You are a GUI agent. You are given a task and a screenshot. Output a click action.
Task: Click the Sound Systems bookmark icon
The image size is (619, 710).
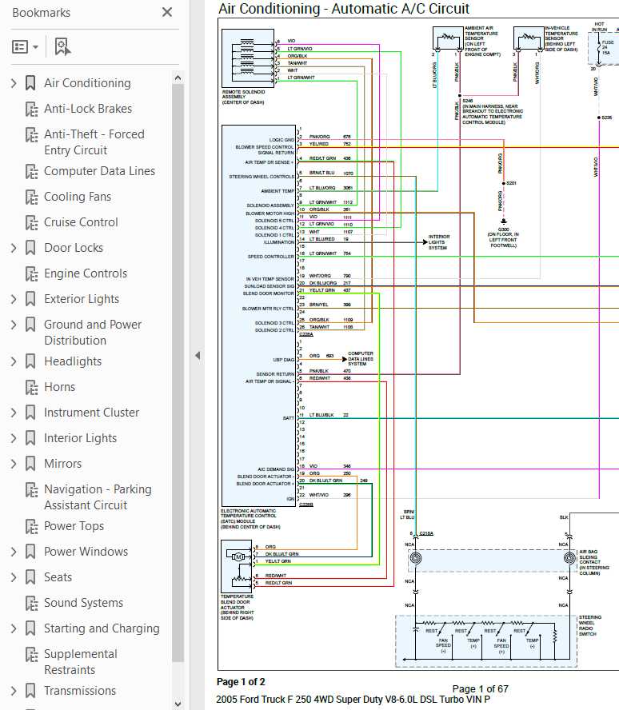click(31, 603)
